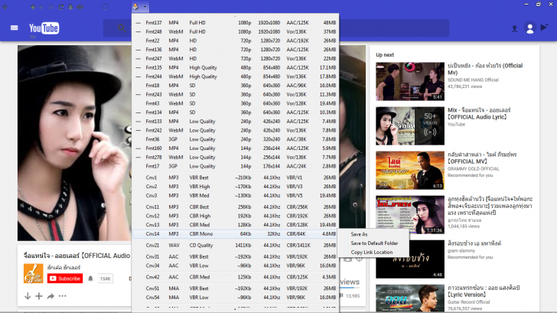The image size is (557, 313).
Task: Select Fmt278 WebM 144p row
Action: [x=235, y=158]
